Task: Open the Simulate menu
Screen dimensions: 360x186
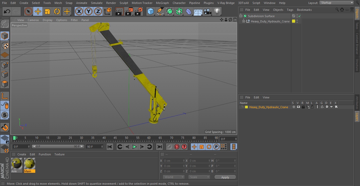Action: [x=96, y=3]
